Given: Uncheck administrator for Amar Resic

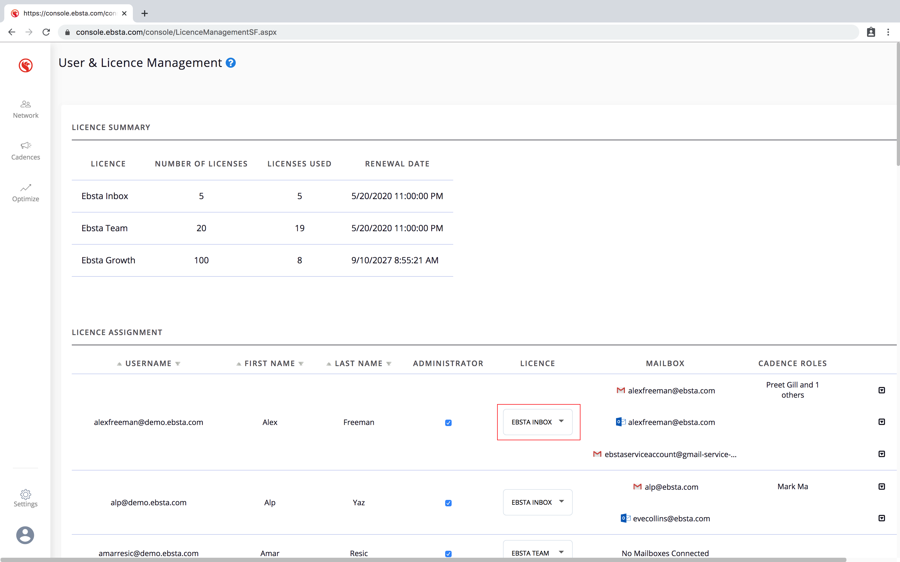Looking at the screenshot, I should [x=448, y=553].
